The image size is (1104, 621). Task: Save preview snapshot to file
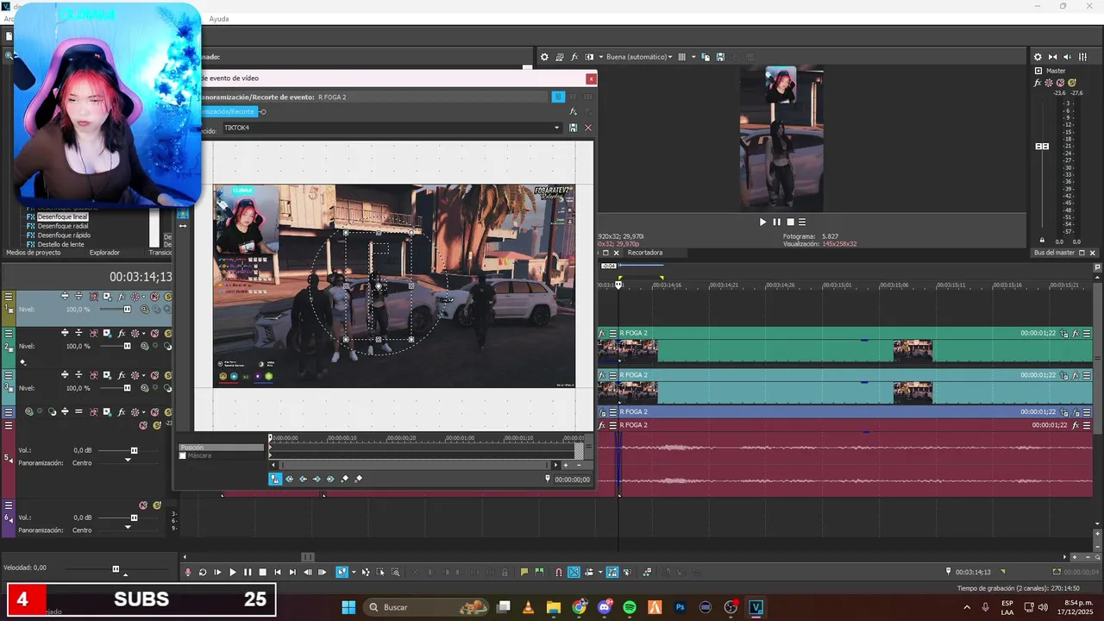[x=720, y=57]
